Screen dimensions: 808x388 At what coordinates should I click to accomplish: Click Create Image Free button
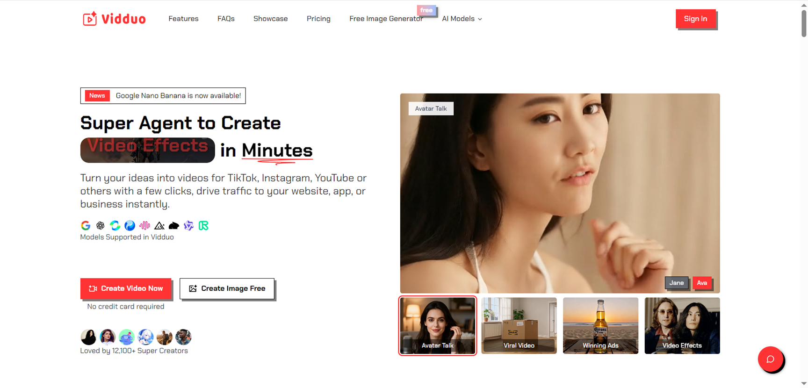227,288
